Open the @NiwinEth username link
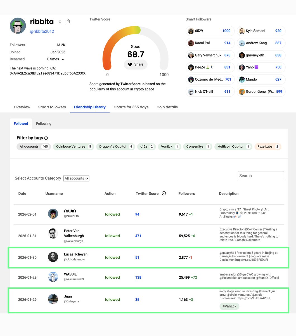The image size is (296, 336). 71,216
